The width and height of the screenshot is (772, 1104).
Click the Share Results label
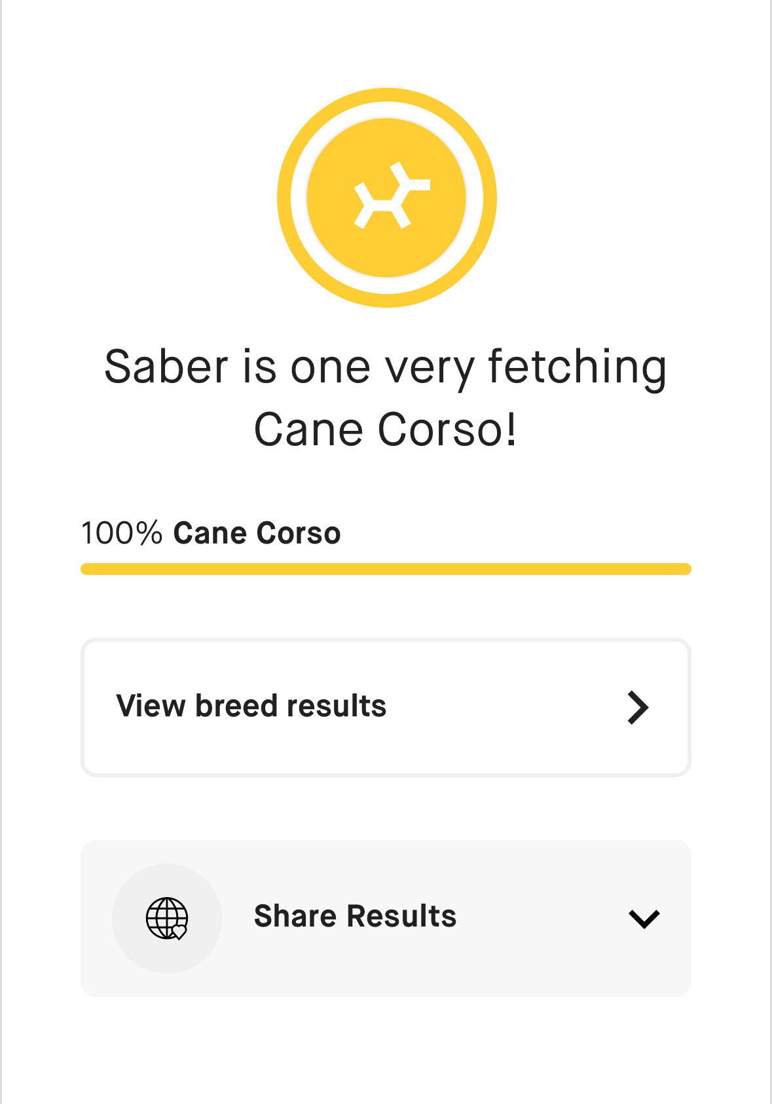355,916
